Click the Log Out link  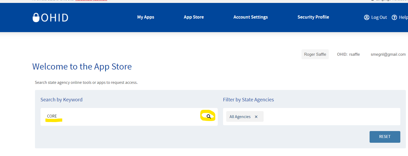[379, 17]
